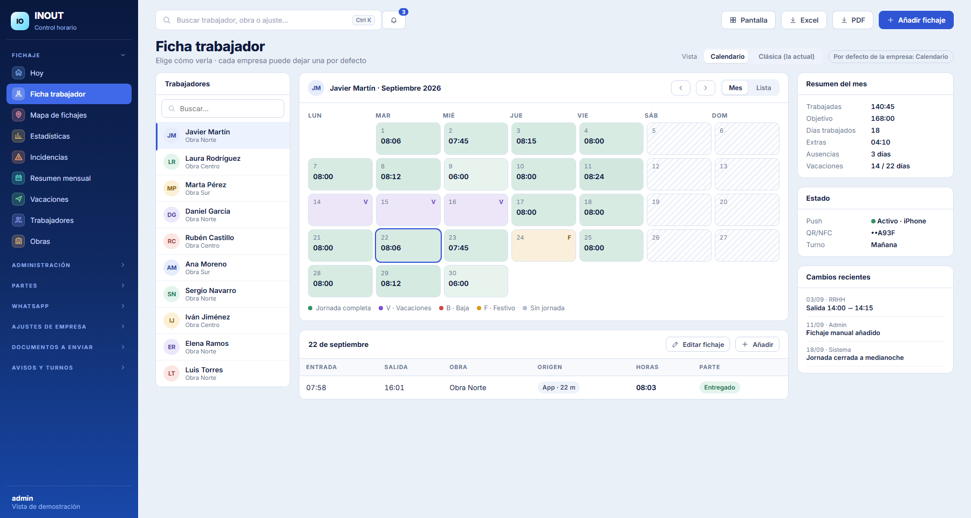Screen dimensions: 971x518
Task: Go to next month arrow
Action: point(706,88)
